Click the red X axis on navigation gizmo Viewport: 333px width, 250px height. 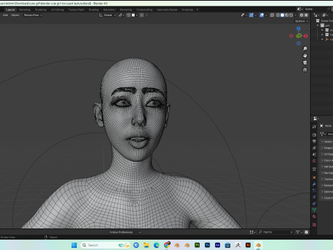(x=306, y=36)
